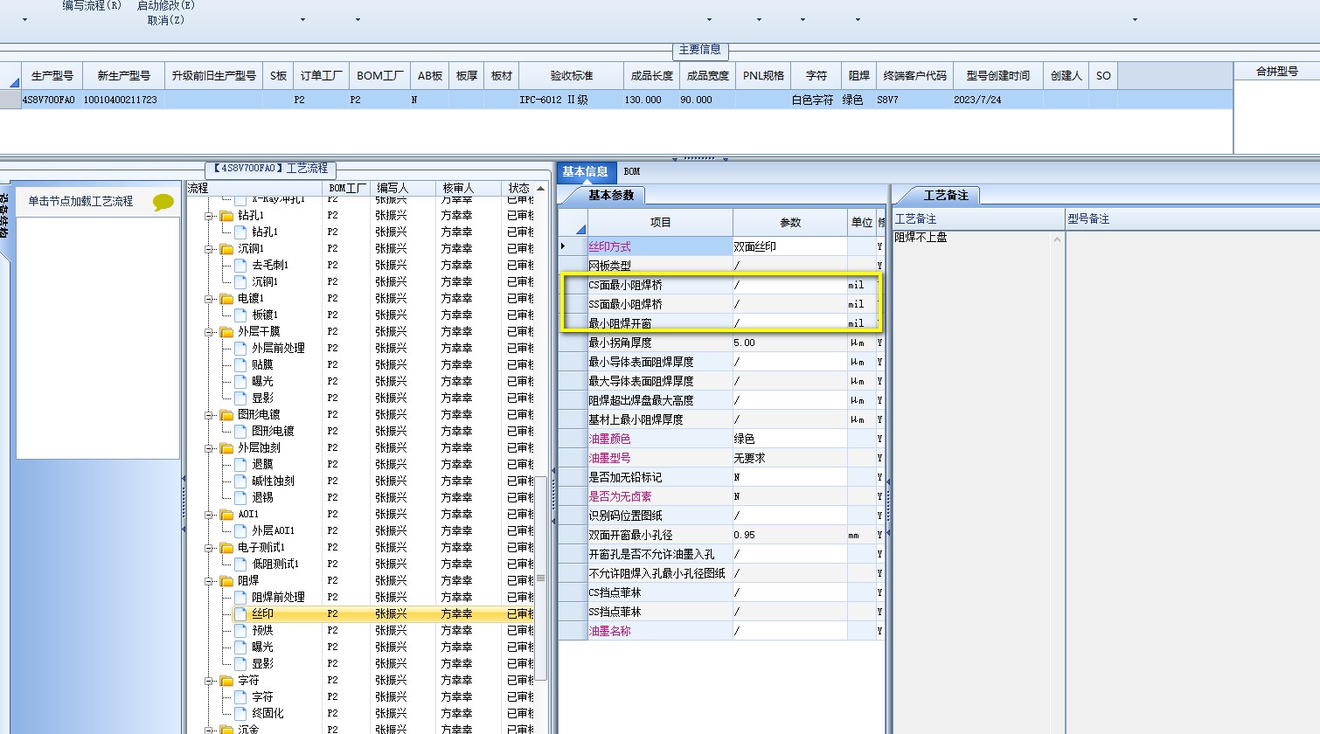Switch to the BOM tab
The image size is (1320, 734).
(632, 171)
